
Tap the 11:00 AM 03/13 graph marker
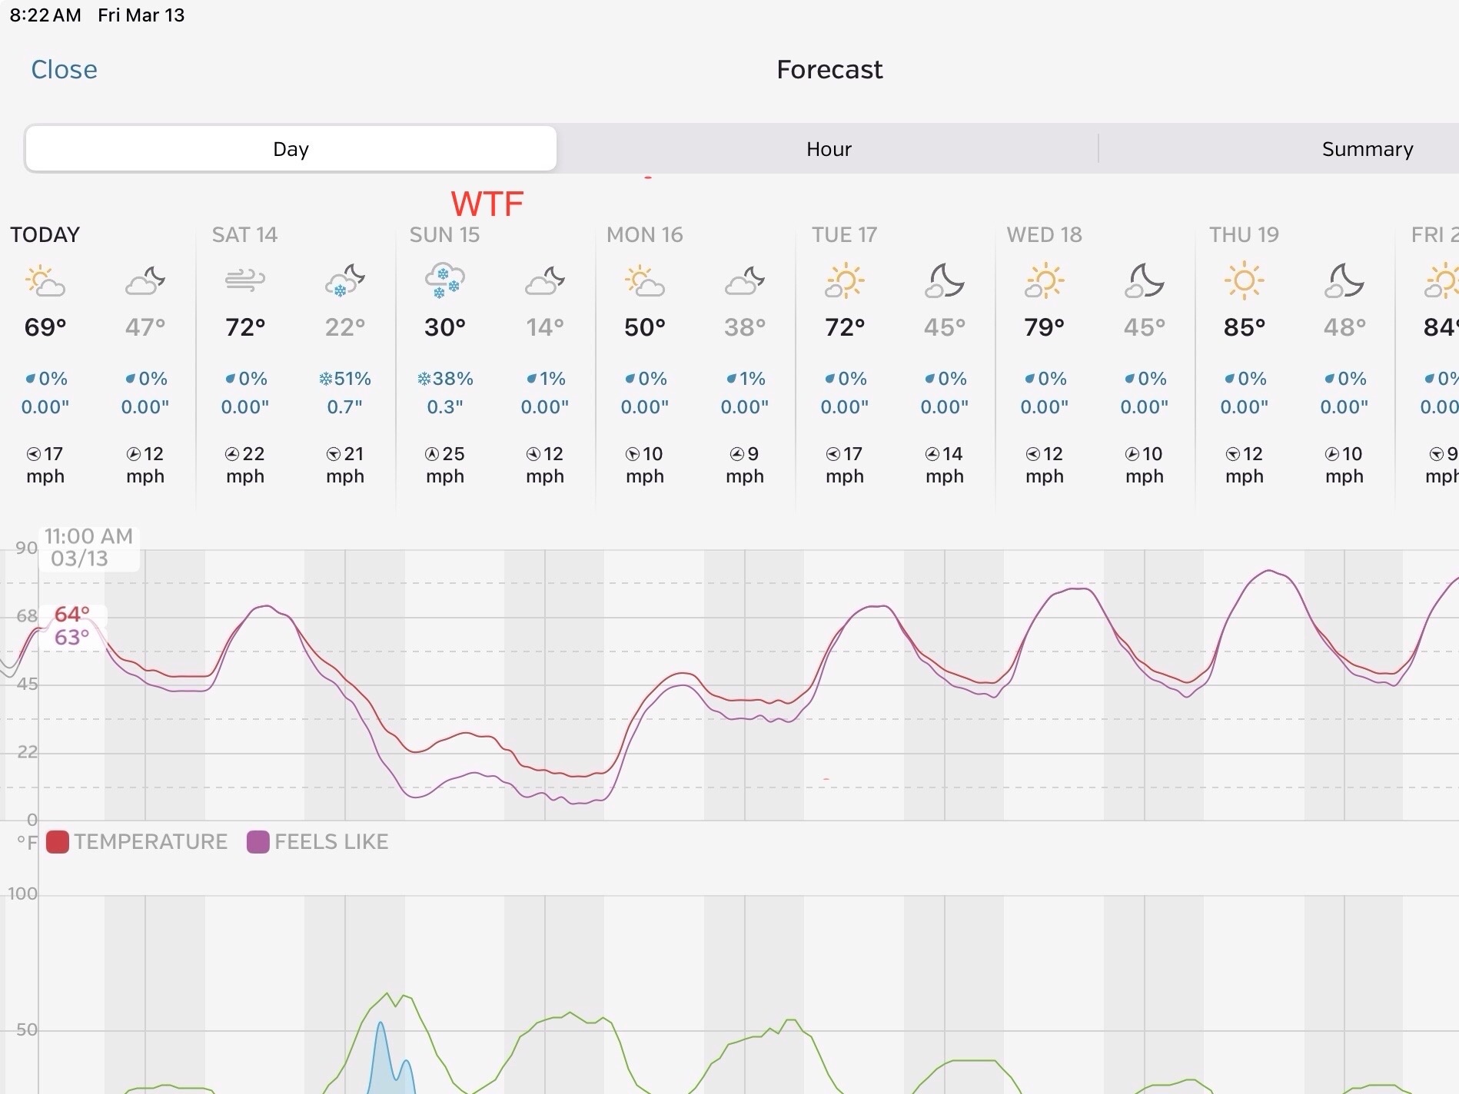click(x=88, y=547)
